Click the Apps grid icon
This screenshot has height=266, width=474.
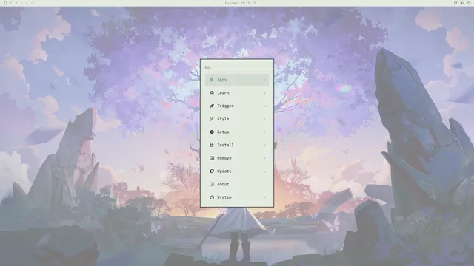pos(212,80)
